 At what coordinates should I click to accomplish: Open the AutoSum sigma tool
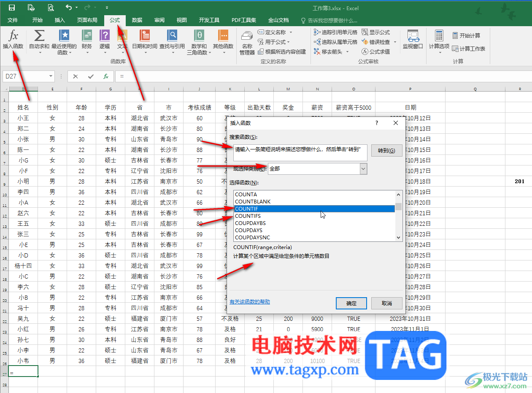coord(39,36)
